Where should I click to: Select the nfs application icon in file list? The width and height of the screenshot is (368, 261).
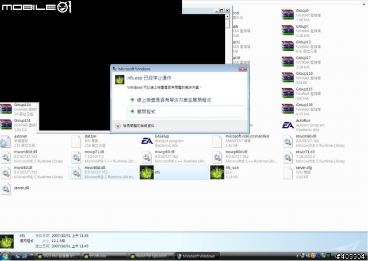click(x=147, y=172)
